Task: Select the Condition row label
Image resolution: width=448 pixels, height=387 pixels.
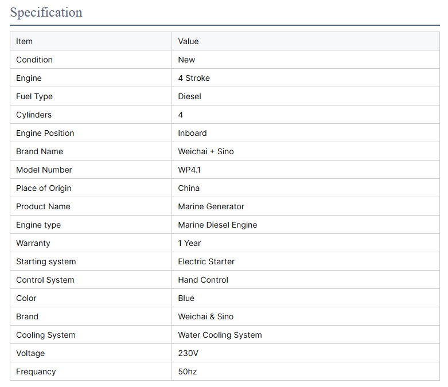Action: (x=34, y=60)
